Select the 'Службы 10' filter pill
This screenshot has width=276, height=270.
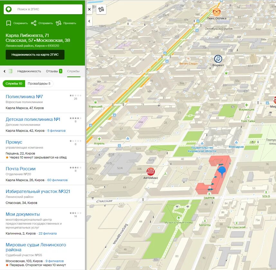14,83
